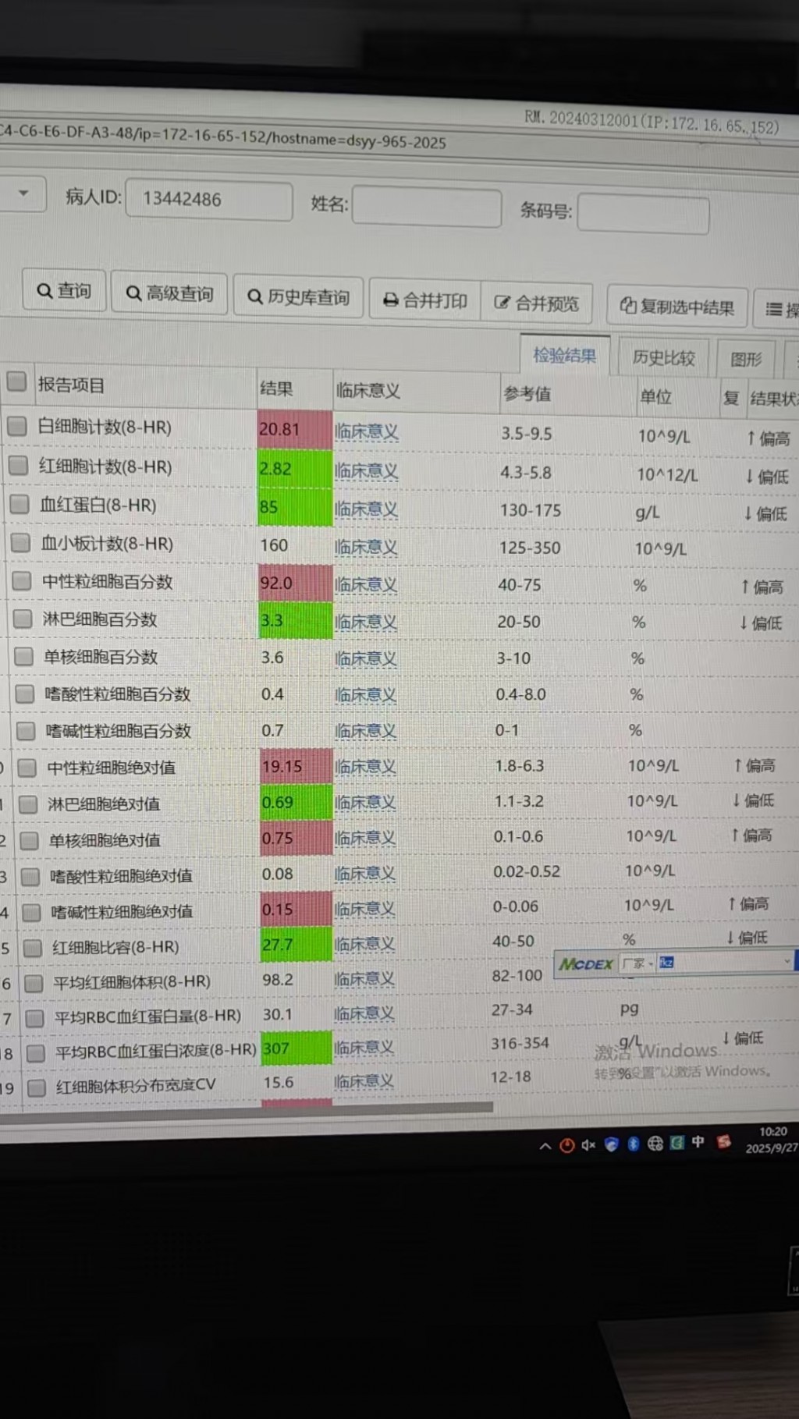Image resolution: width=799 pixels, height=1419 pixels.
Task: Click the muted volume icon in the system tray
Action: pos(588,1144)
